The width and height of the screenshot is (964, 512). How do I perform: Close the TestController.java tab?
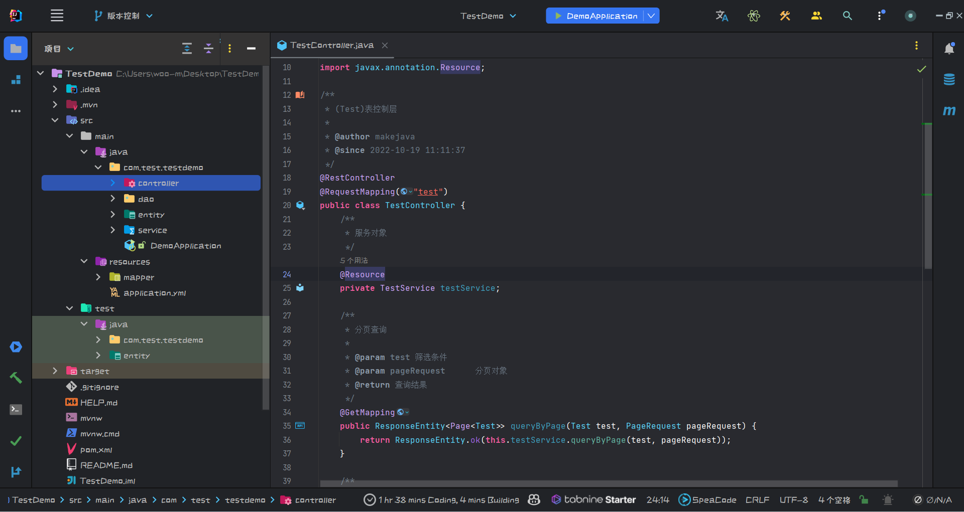pyautogui.click(x=385, y=46)
